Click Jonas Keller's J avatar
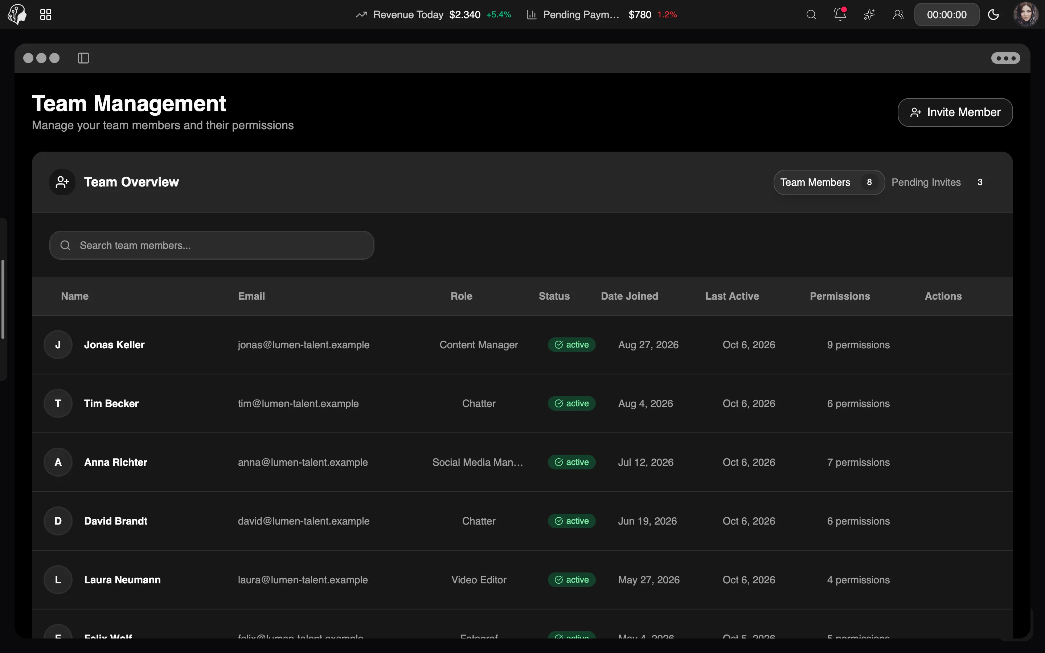This screenshot has height=653, width=1045. point(58,345)
